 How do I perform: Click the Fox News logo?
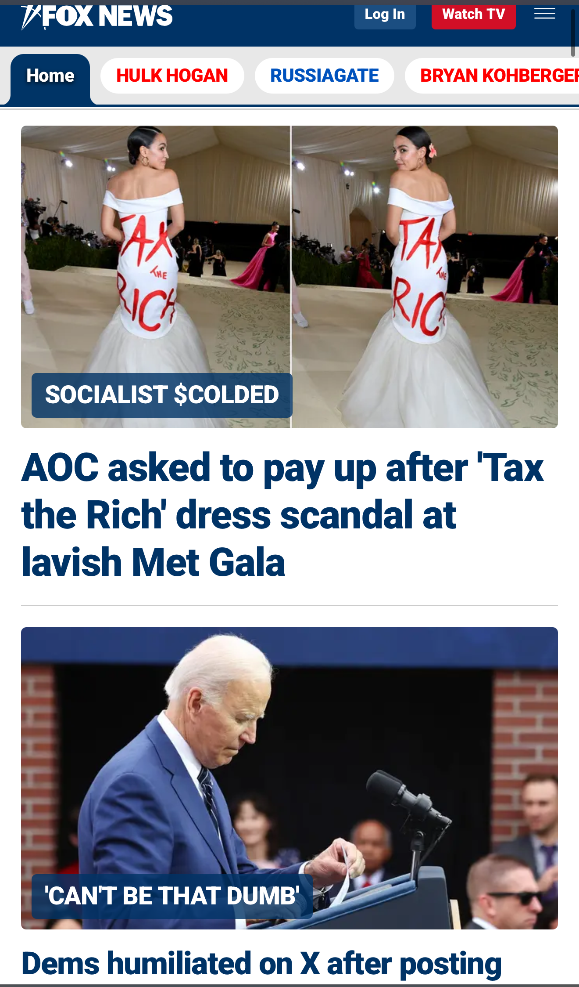click(x=97, y=17)
